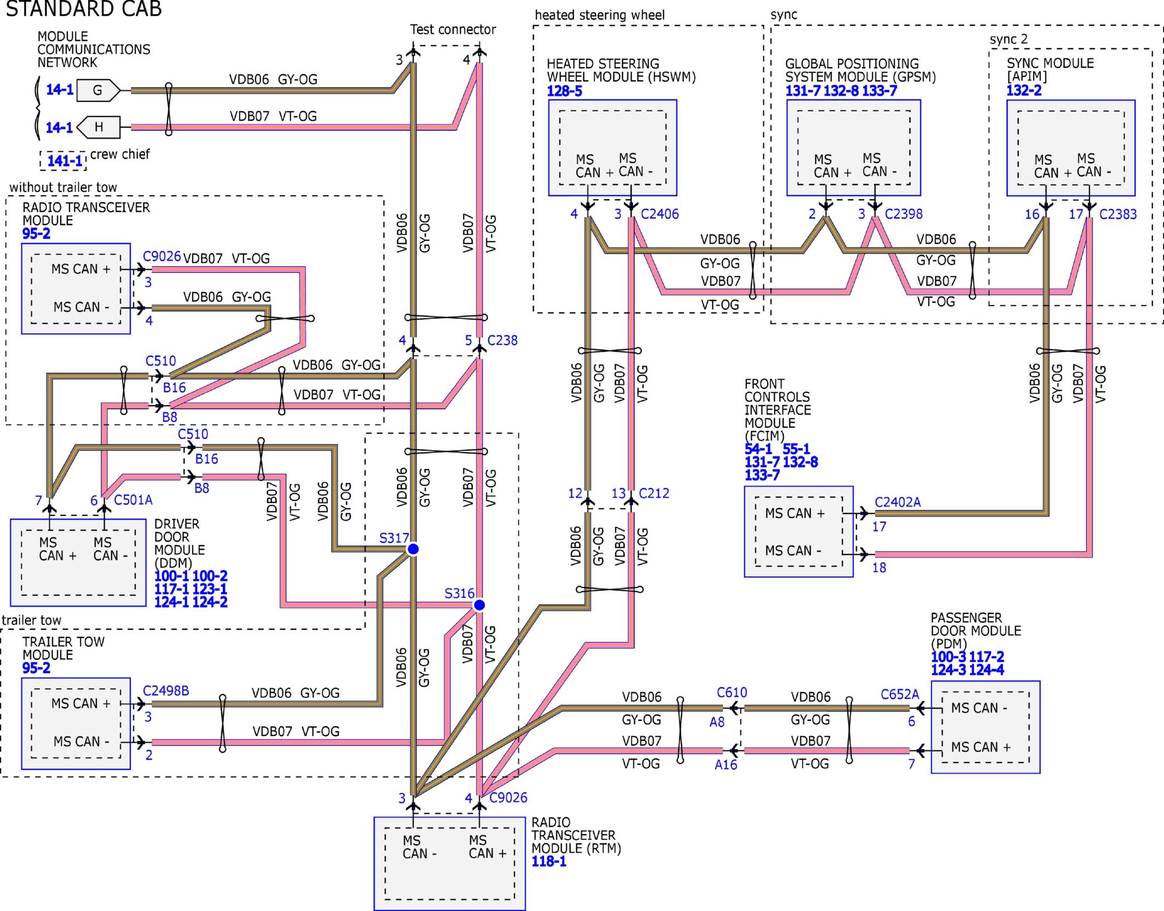
Task: Open the 118-1 link under RTM
Action: point(549,861)
